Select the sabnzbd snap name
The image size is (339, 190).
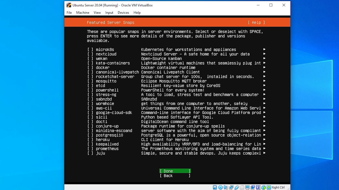[104, 99]
